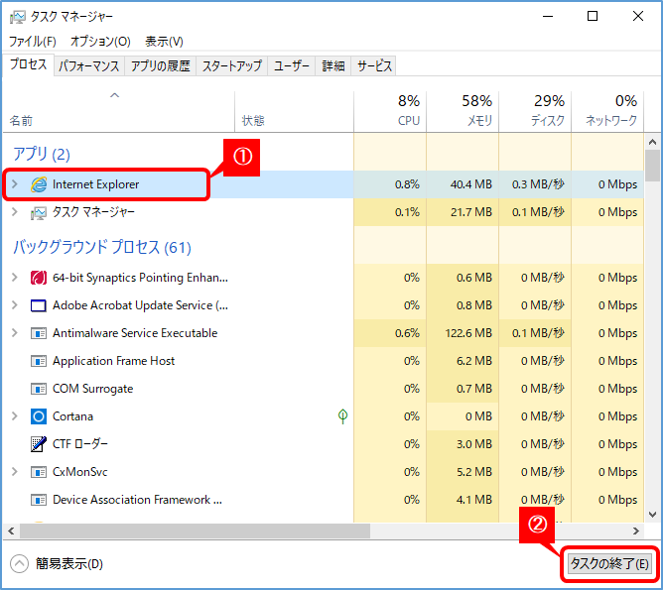
Task: Click the vertical scrollbar thumb
Action: [x=652, y=166]
